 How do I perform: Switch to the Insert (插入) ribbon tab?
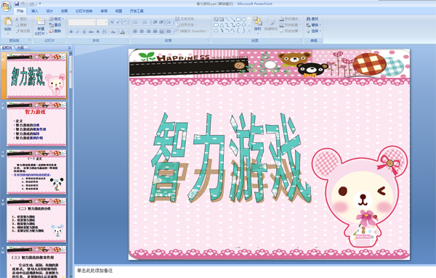(35, 11)
